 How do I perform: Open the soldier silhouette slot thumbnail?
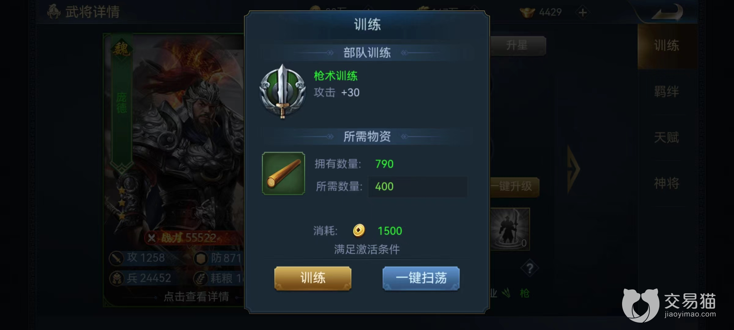coord(510,229)
